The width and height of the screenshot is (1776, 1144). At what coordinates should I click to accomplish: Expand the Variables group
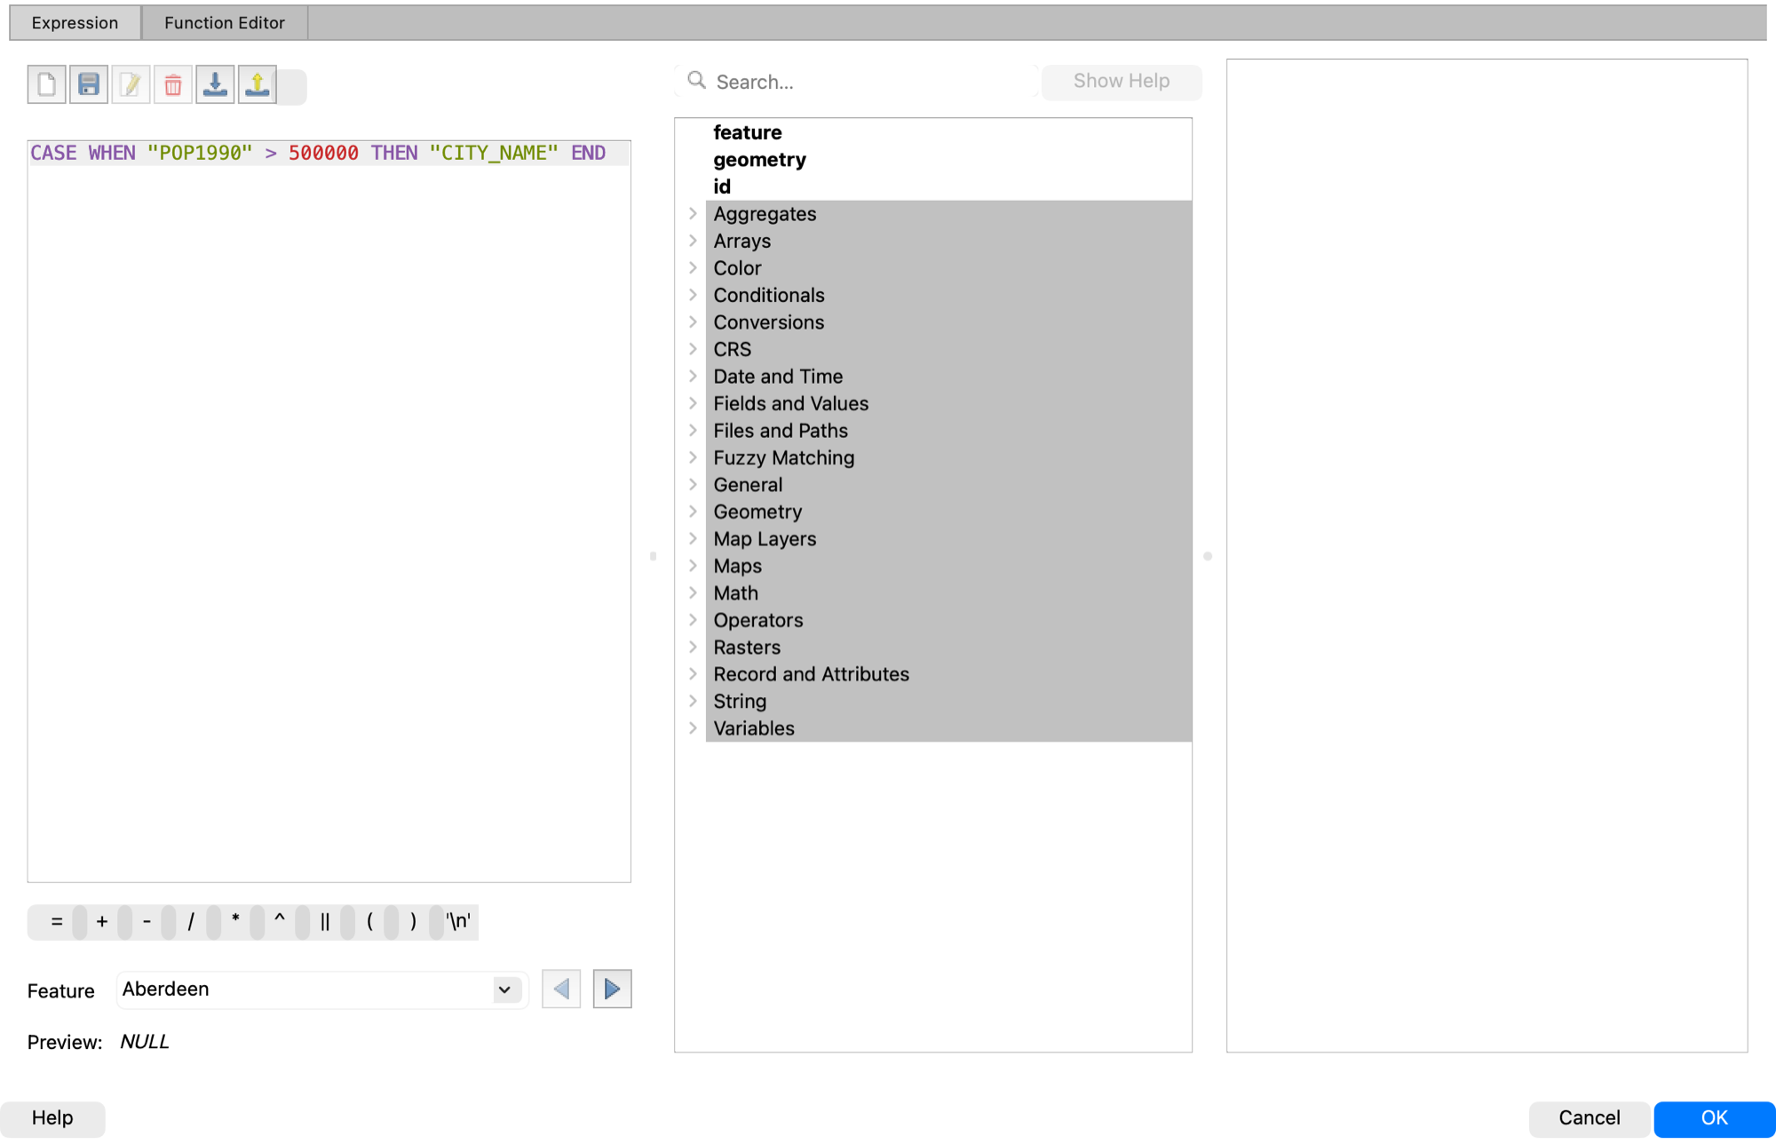[694, 728]
